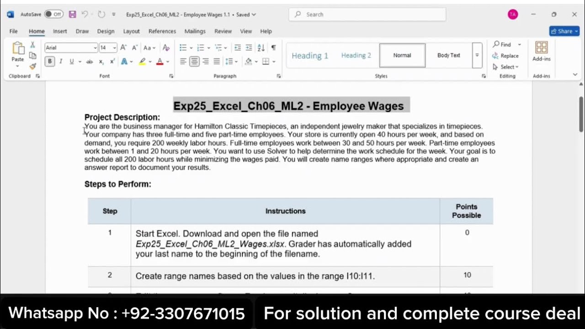Open the font size 14 dropdown

114,48
